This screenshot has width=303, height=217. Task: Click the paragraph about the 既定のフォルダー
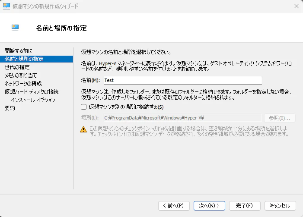pyautogui.click(x=186, y=94)
